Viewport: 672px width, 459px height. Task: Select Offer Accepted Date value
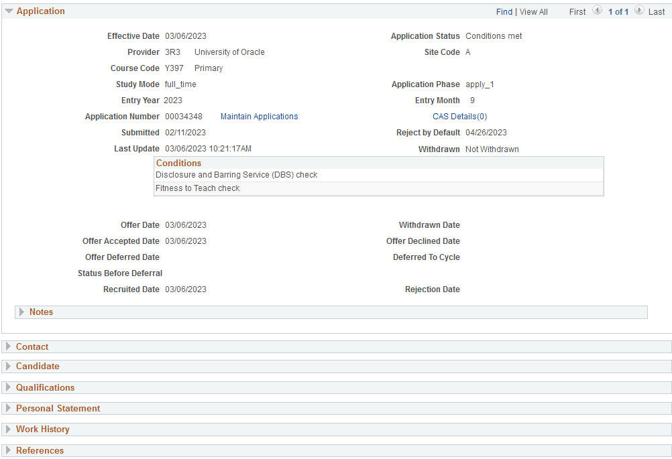tap(186, 241)
